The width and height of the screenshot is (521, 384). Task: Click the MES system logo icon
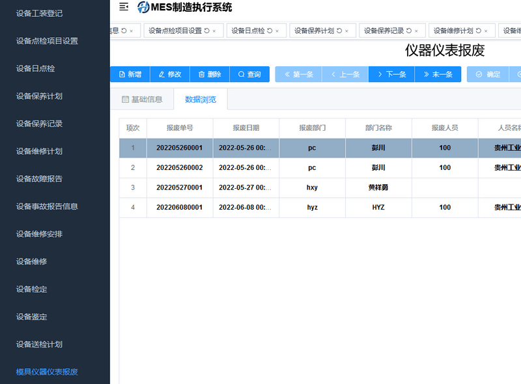click(x=143, y=7)
